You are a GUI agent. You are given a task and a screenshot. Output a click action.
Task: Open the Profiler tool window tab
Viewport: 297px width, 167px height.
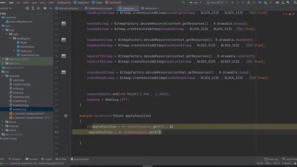tap(61, 159)
